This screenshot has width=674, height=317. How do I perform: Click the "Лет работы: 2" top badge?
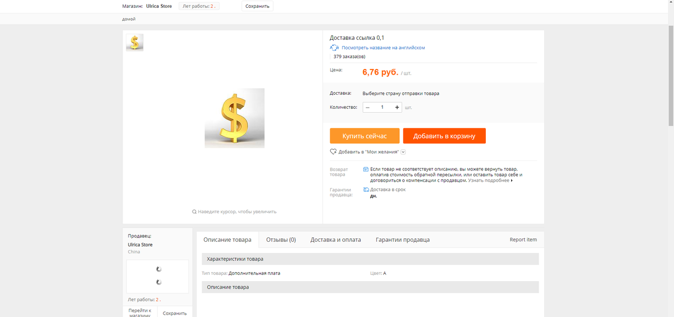point(199,6)
